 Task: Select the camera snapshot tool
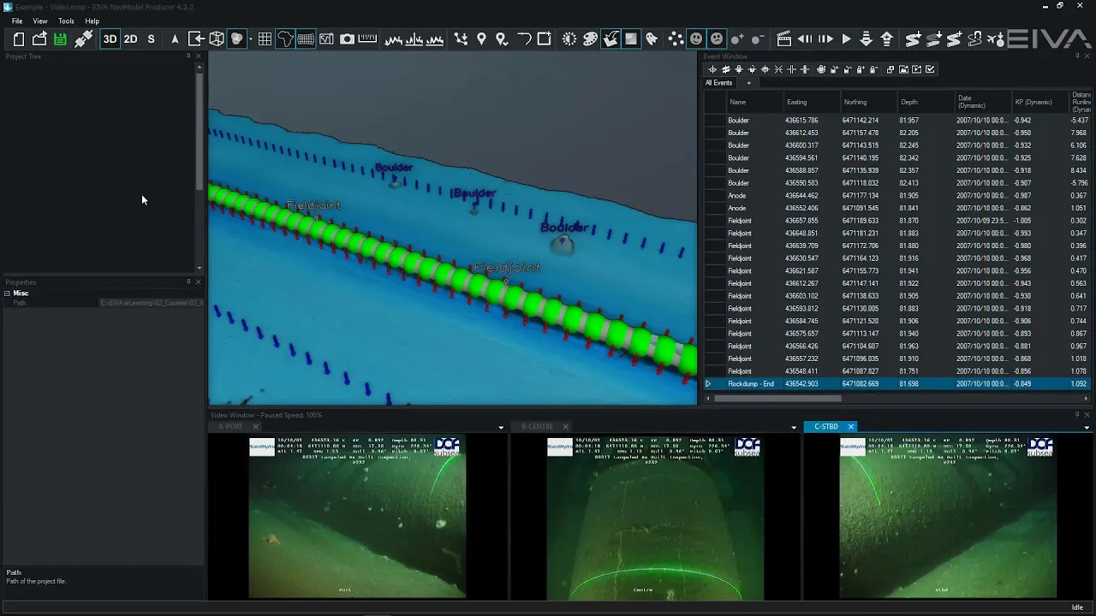click(347, 39)
